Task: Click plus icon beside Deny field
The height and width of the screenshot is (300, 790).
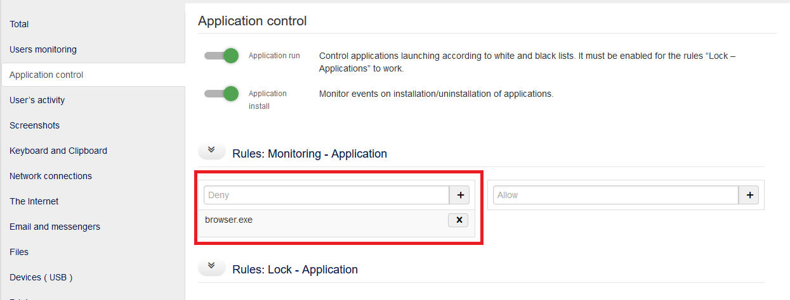Action: click(459, 196)
